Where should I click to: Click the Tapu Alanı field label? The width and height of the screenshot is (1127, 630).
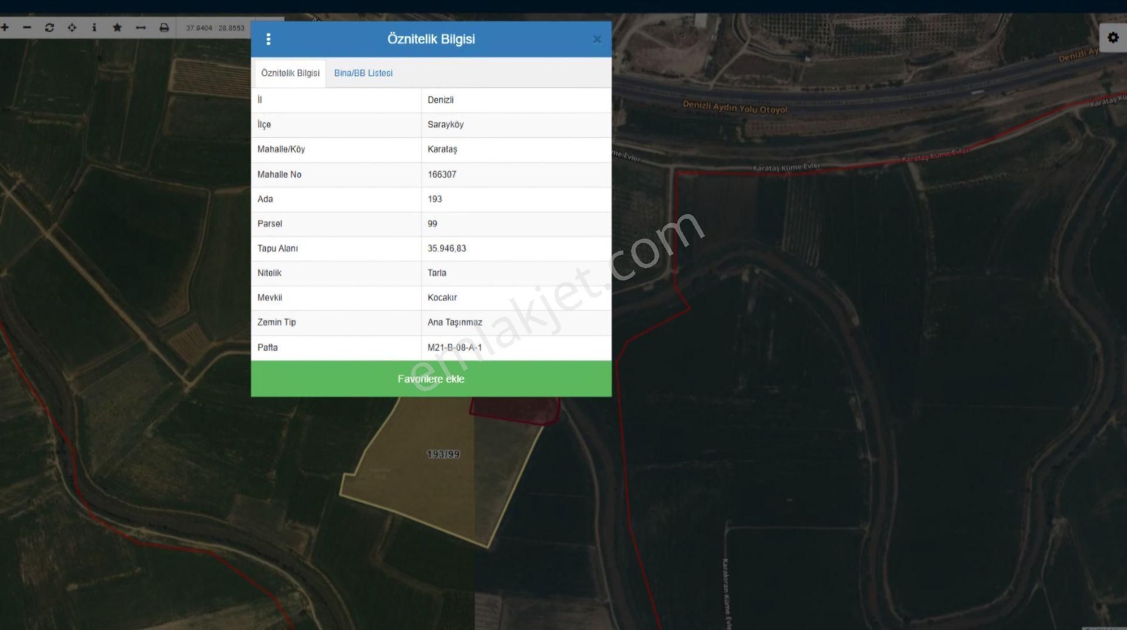click(x=278, y=248)
